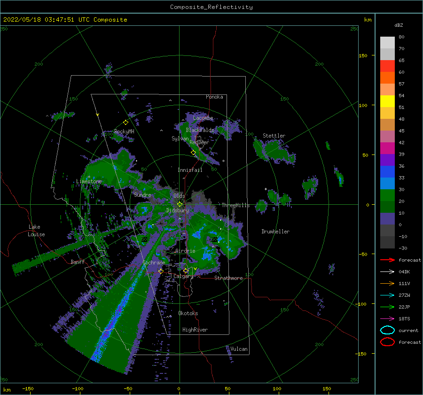
Task: Click the white 04DK arrow legend icon
Action: pyautogui.click(x=387, y=272)
